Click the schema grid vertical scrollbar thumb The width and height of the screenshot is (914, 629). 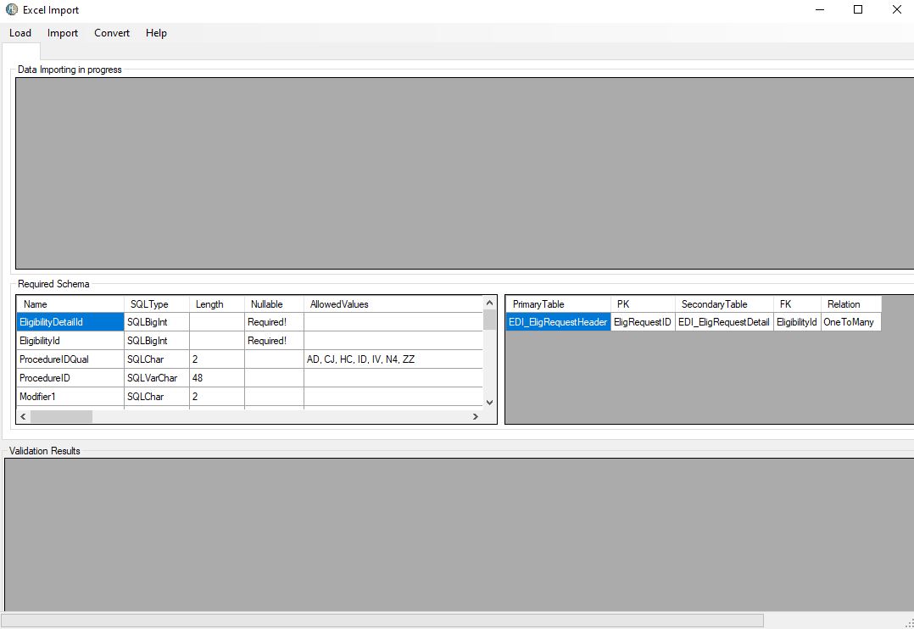[x=490, y=320]
